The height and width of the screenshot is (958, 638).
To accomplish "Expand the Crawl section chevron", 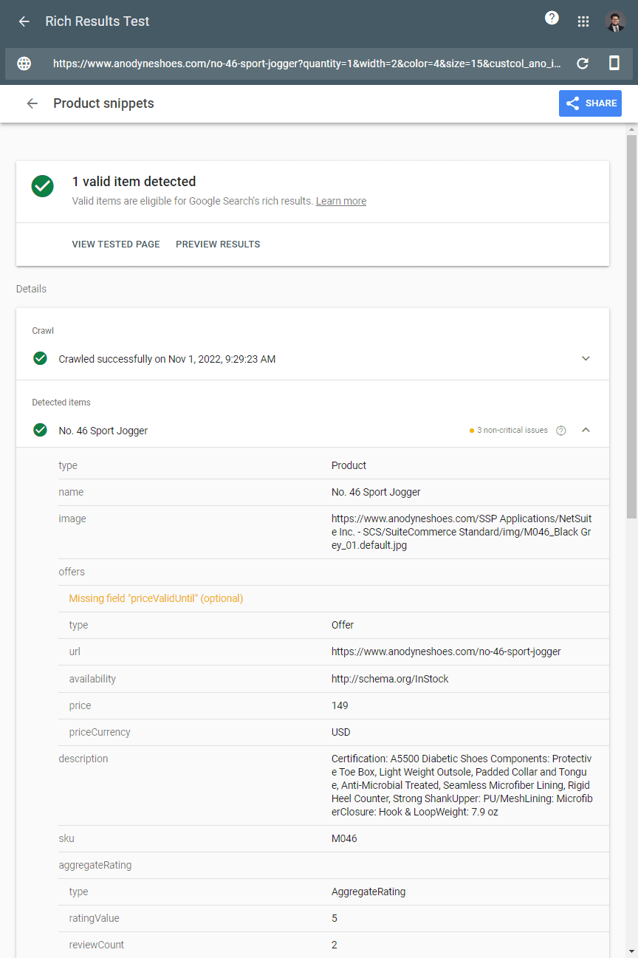I will [586, 358].
